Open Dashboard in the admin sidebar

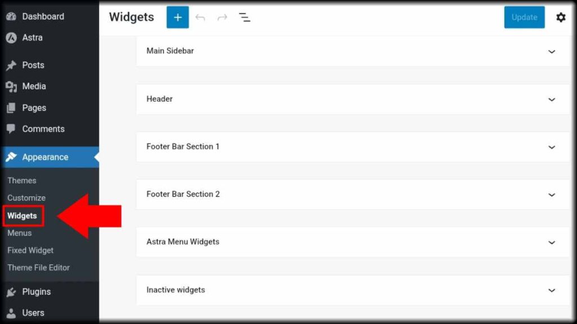point(43,16)
